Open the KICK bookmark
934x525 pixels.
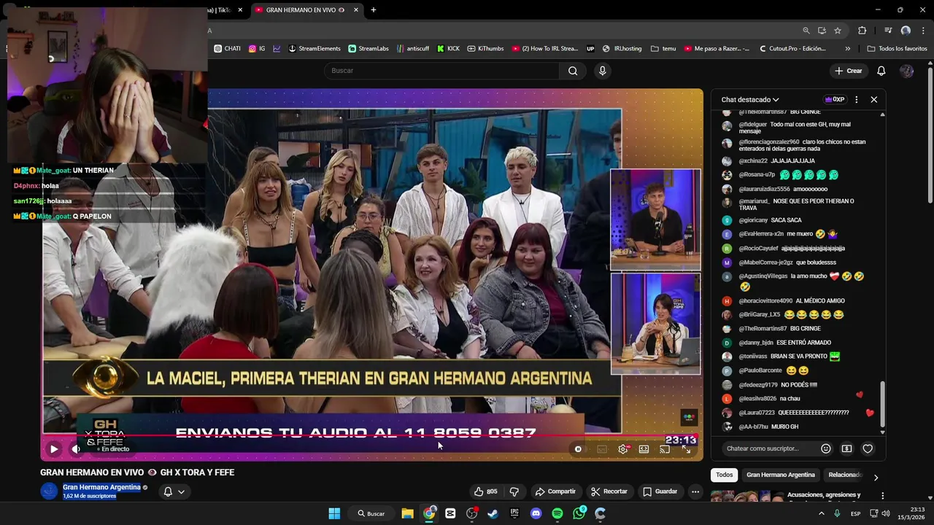(x=448, y=49)
